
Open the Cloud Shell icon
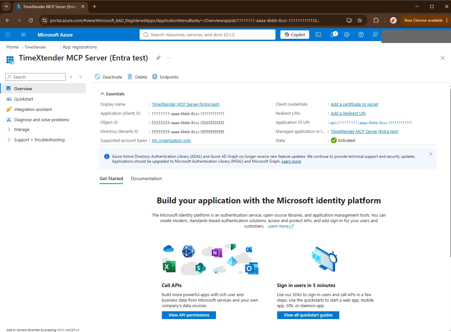[x=318, y=35]
